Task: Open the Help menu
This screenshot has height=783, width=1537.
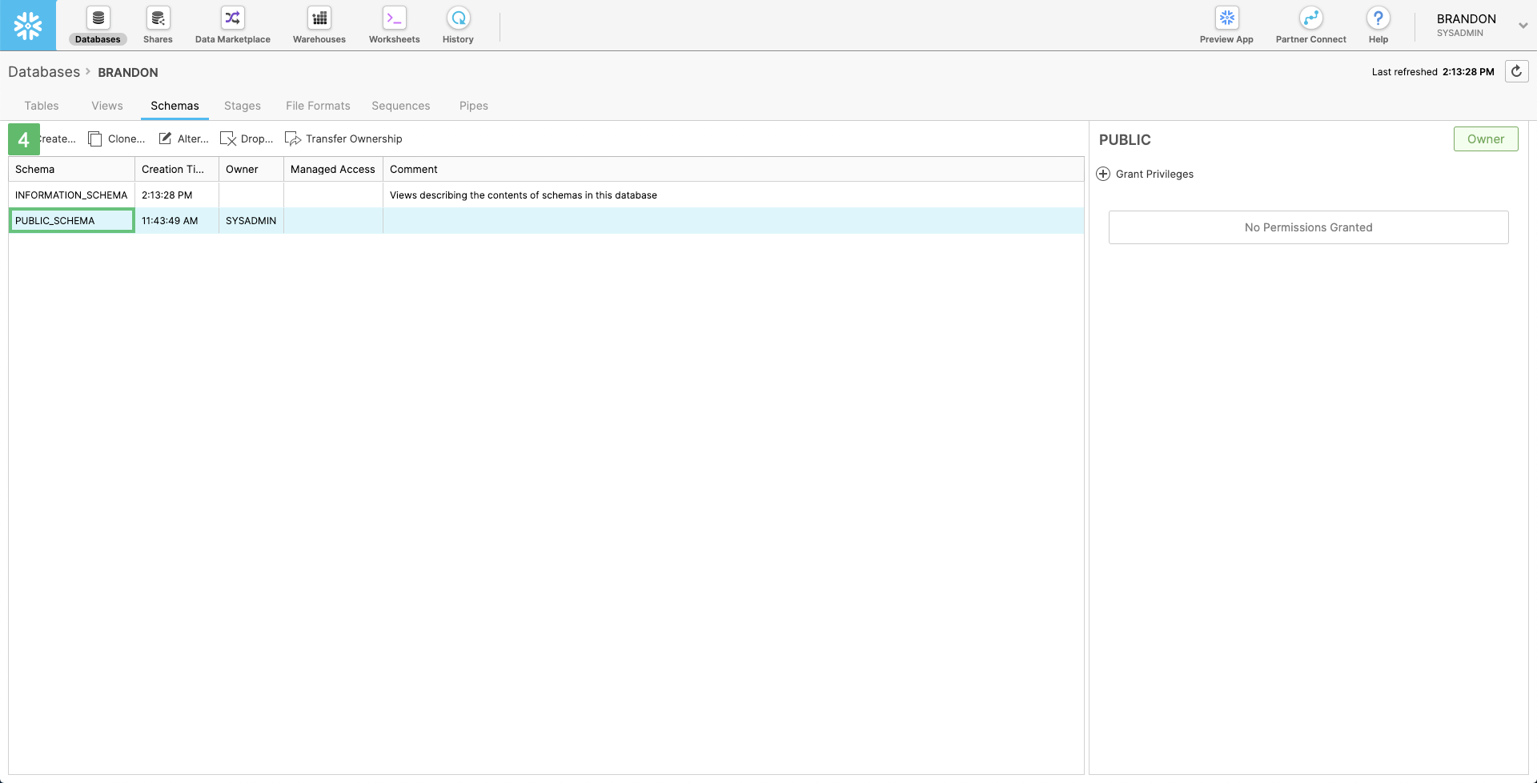Action: click(x=1378, y=26)
